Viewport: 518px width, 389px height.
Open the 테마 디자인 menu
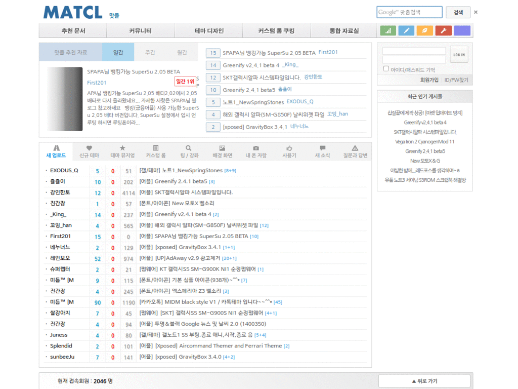[209, 31]
